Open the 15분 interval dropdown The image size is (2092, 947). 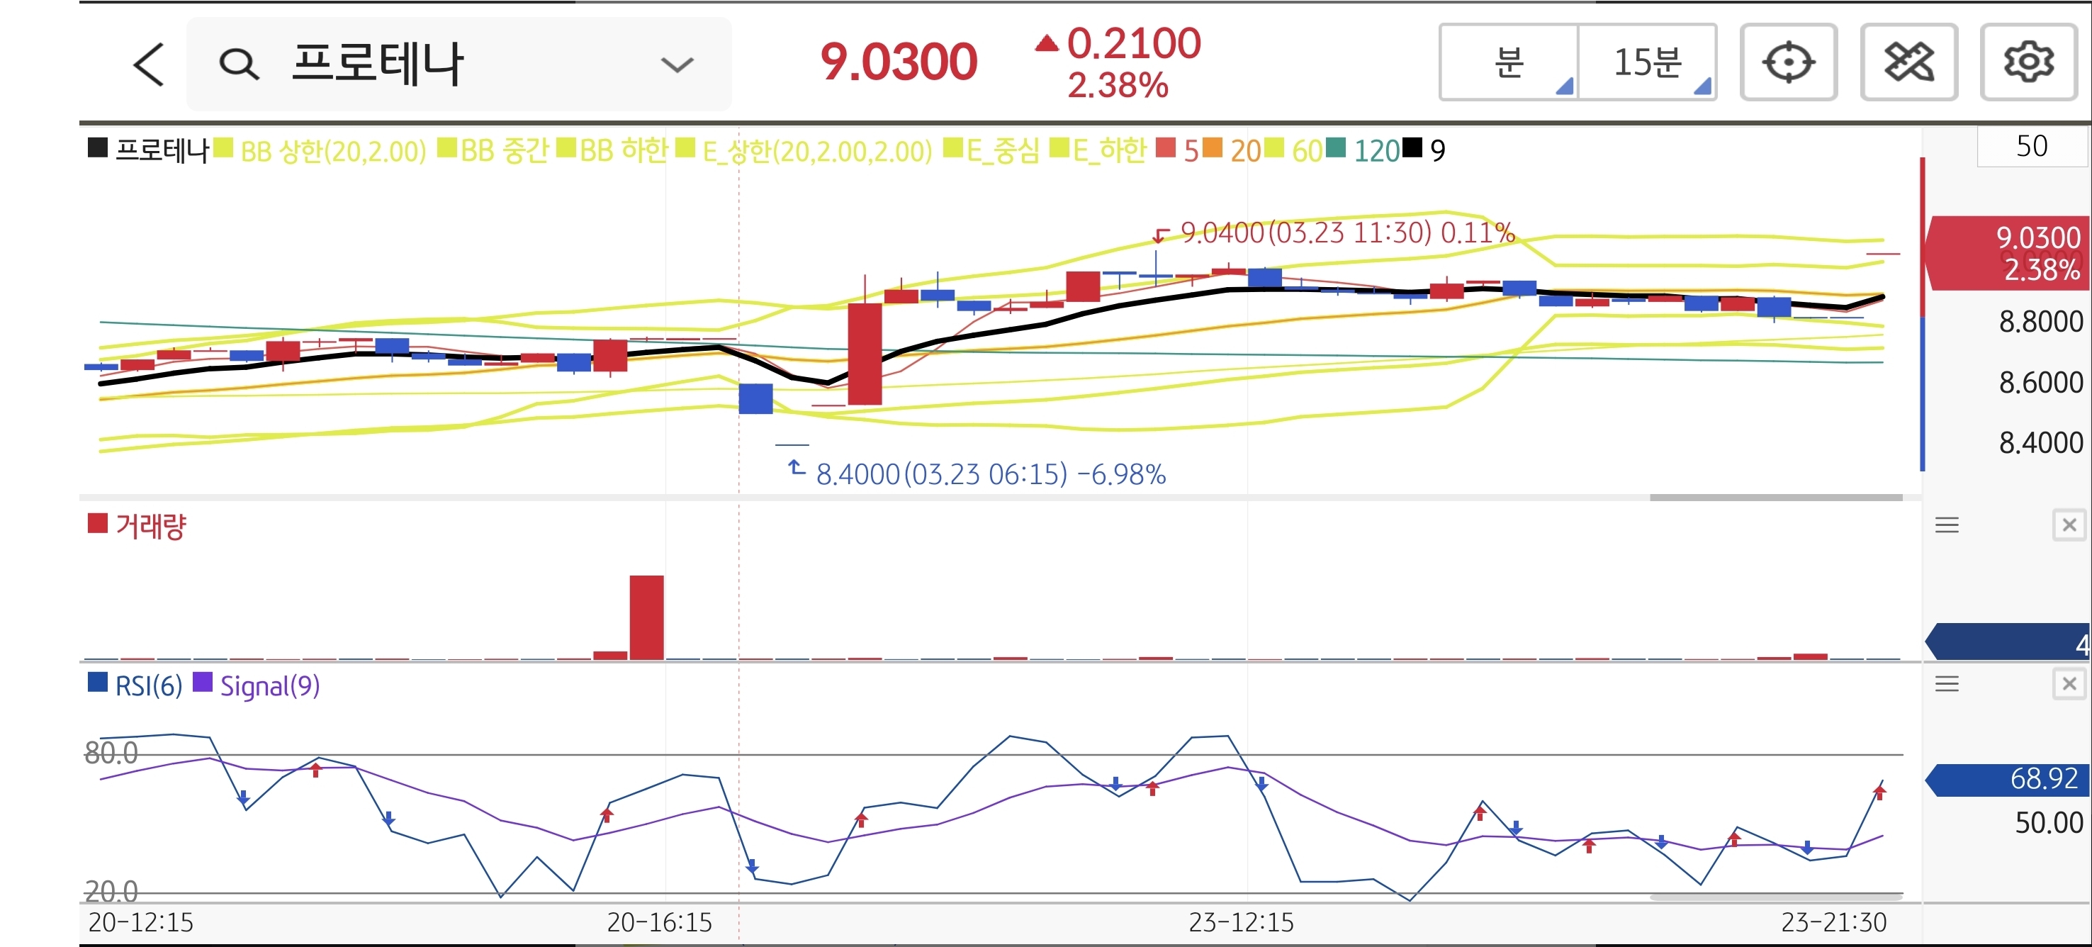click(x=1647, y=62)
